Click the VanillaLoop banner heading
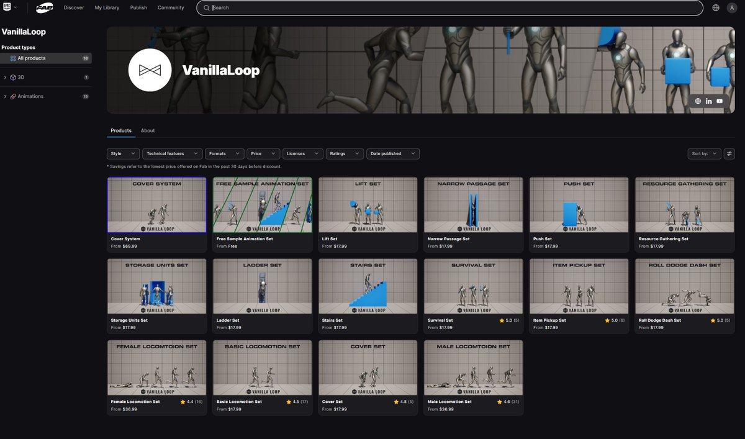The image size is (745, 439). point(220,70)
